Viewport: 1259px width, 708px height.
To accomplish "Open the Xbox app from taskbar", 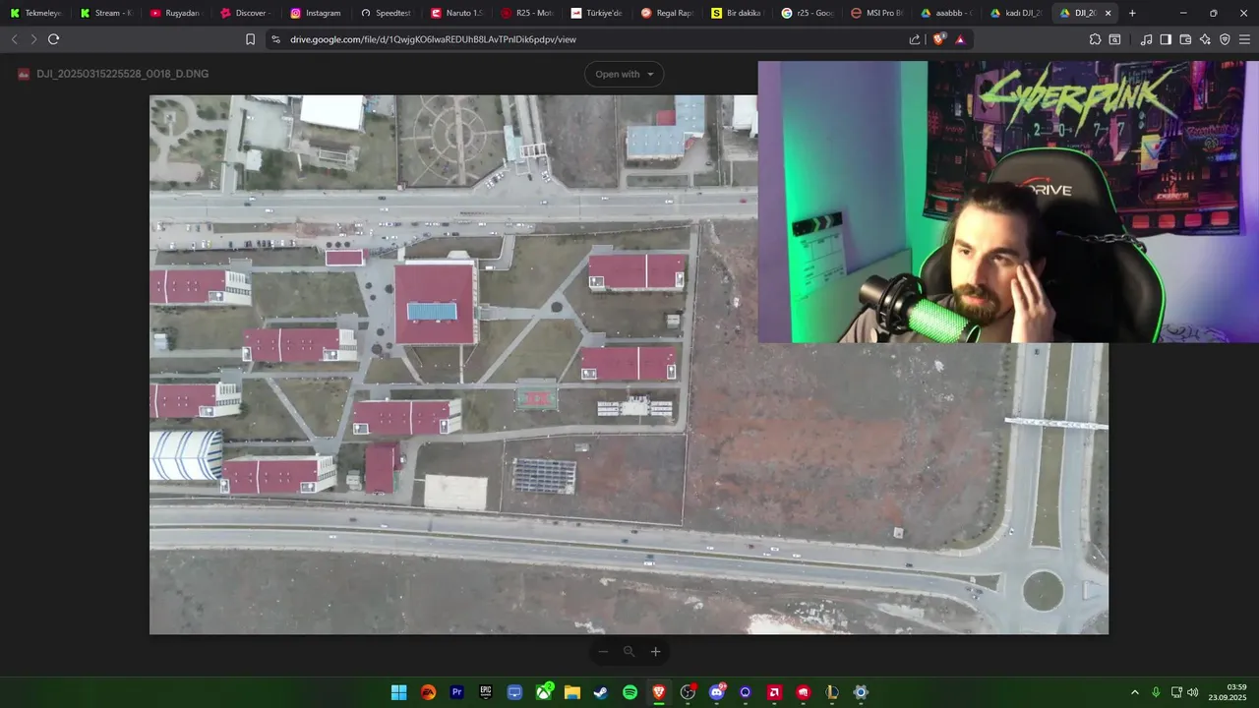I will pos(544,692).
